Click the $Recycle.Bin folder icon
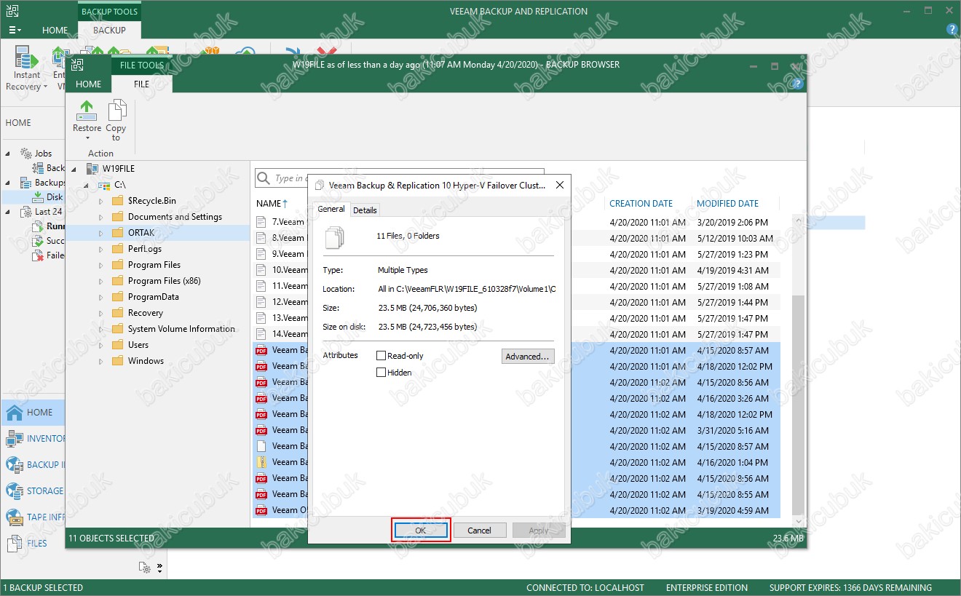Viewport: 961px width, 596px height. pyautogui.click(x=117, y=201)
